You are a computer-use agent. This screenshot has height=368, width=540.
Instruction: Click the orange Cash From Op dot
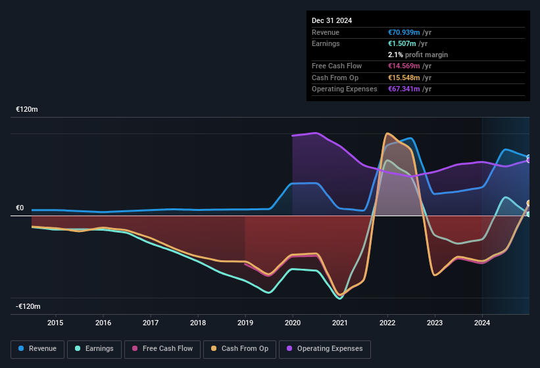click(214, 348)
